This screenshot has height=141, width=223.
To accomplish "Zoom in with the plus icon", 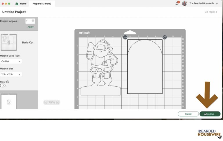I will [58, 102].
